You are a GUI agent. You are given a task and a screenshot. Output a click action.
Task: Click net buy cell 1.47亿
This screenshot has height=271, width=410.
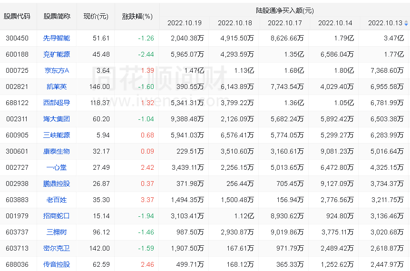pos(194,70)
